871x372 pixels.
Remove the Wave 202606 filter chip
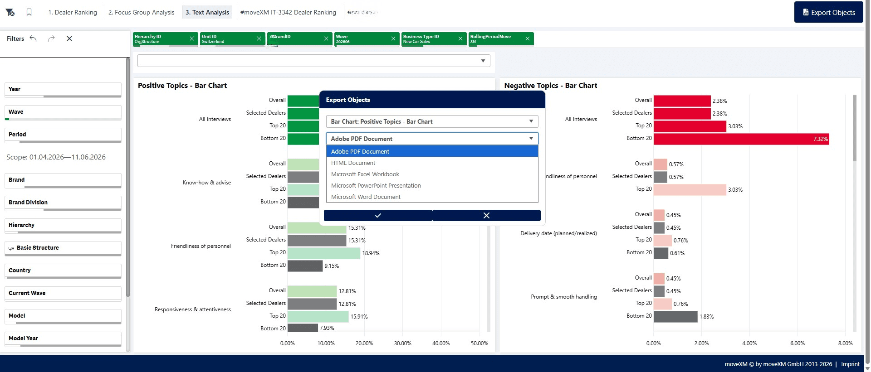(393, 39)
